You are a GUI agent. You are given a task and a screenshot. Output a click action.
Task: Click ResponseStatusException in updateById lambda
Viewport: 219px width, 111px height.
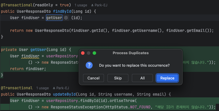click(x=77, y=107)
